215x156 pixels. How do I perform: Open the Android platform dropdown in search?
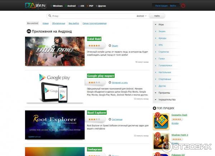142,16
